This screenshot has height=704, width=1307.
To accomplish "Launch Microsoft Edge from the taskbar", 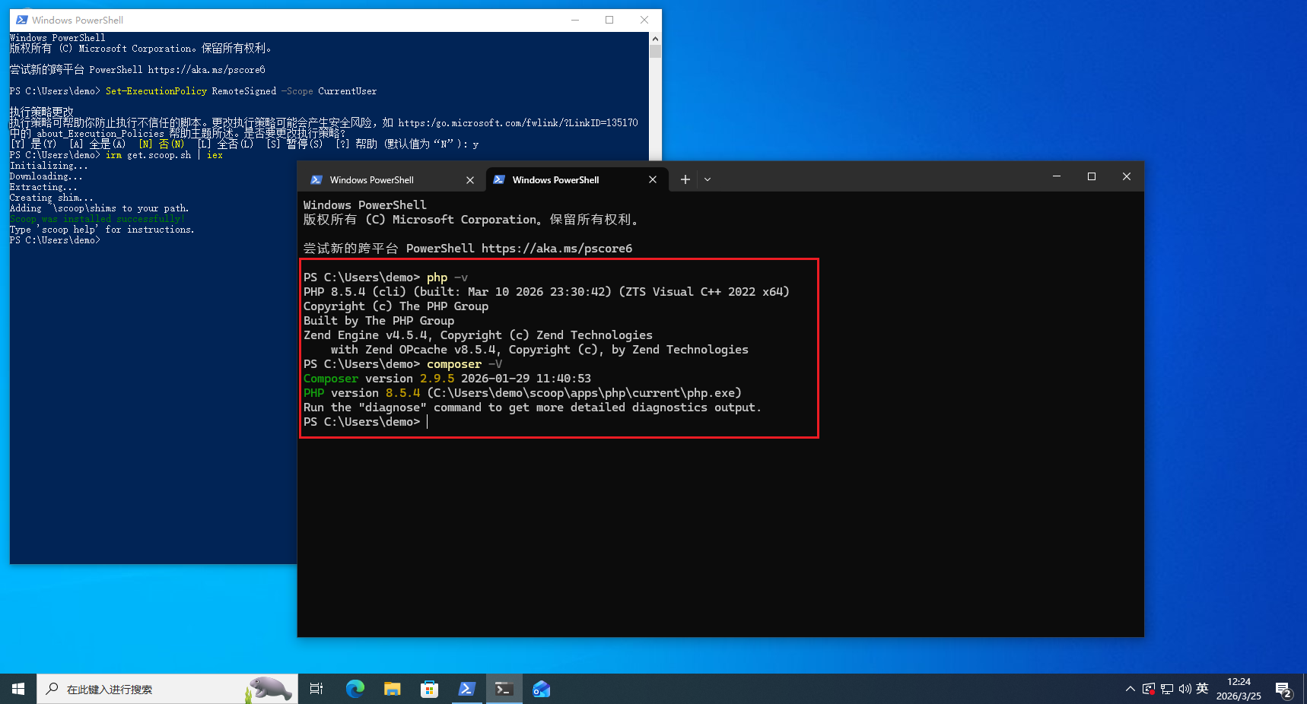I will 355,689.
